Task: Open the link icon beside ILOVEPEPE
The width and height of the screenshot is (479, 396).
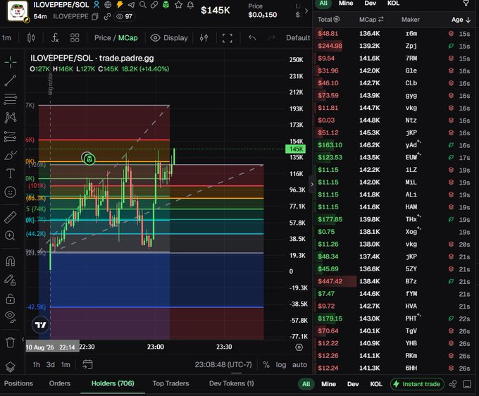Action: (107, 16)
